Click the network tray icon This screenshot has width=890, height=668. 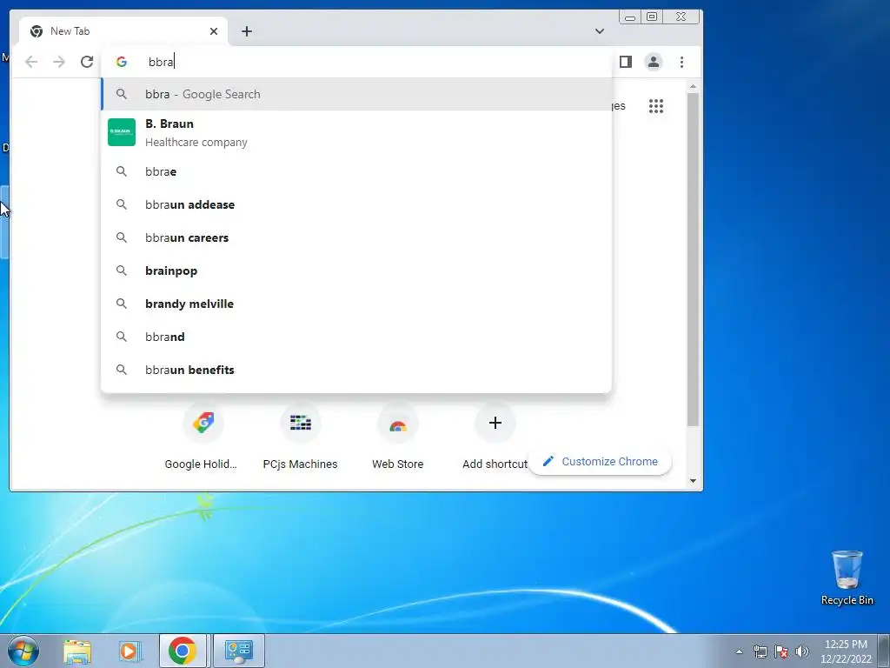coord(760,651)
